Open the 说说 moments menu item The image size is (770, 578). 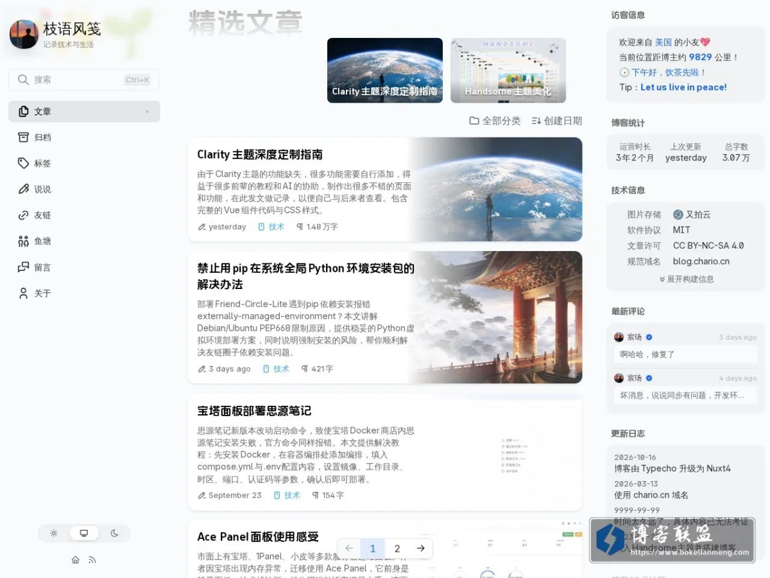(x=84, y=189)
